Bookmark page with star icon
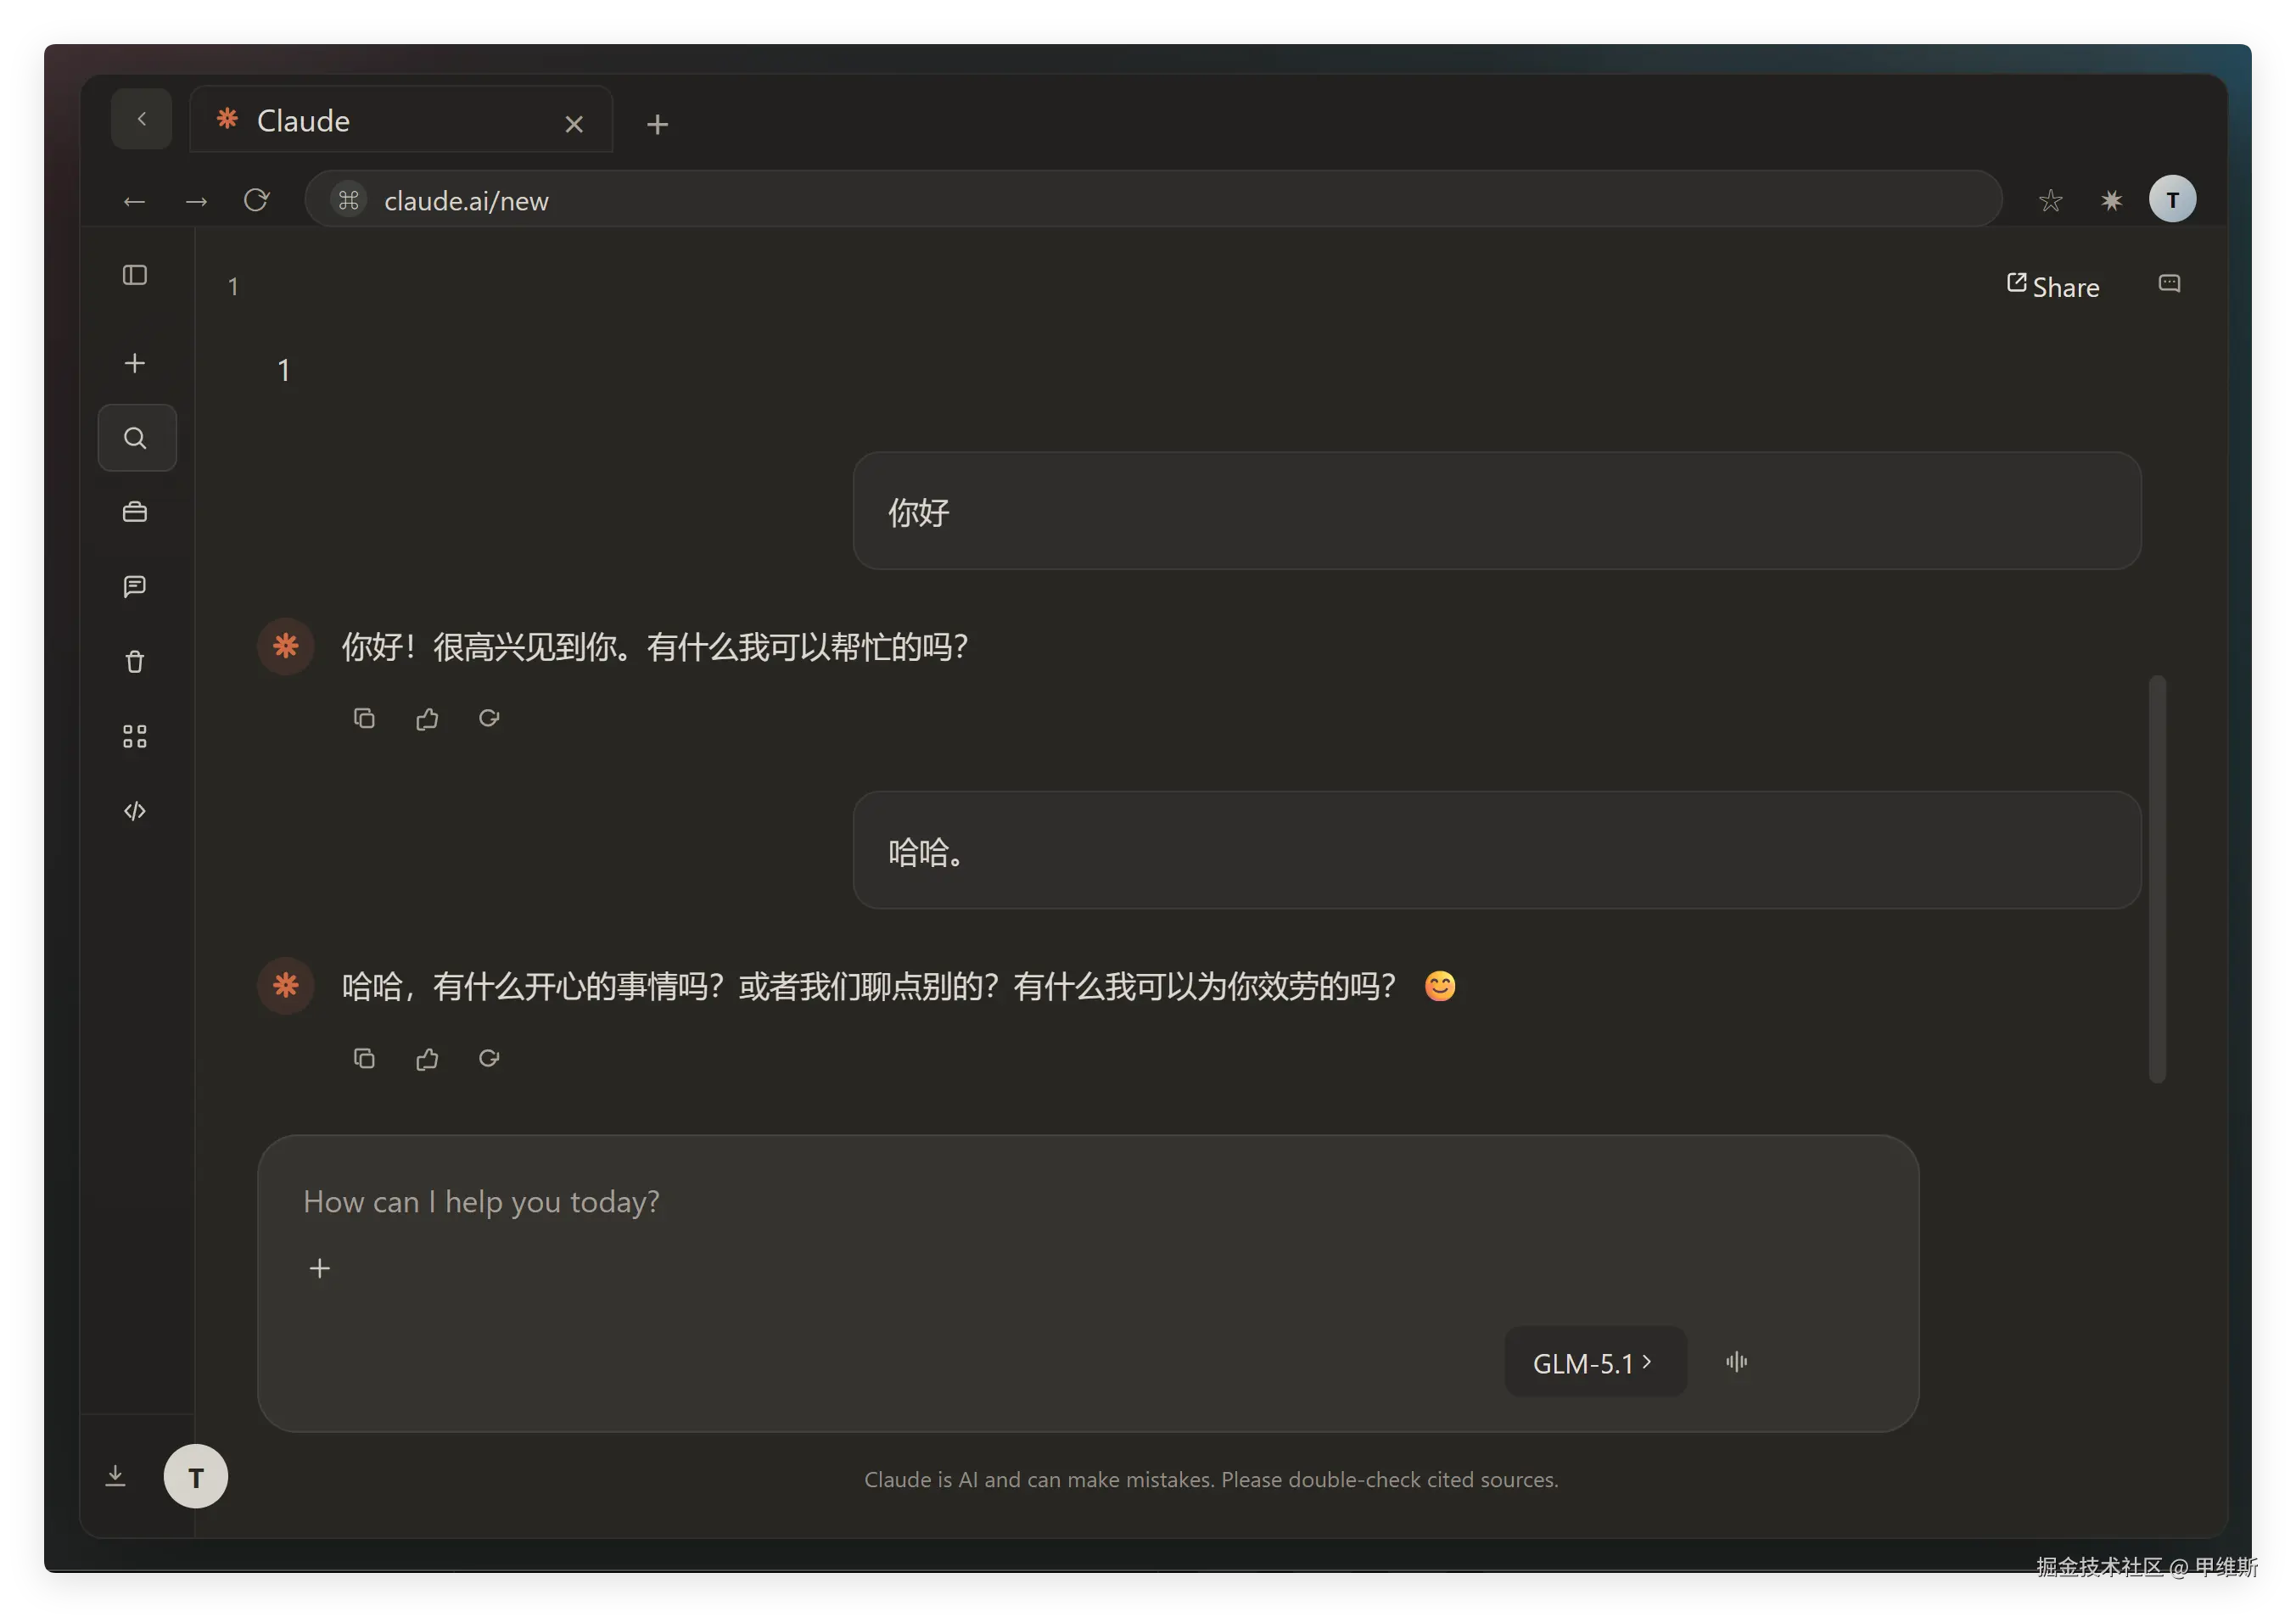The image size is (2296, 1617). pos(2050,201)
